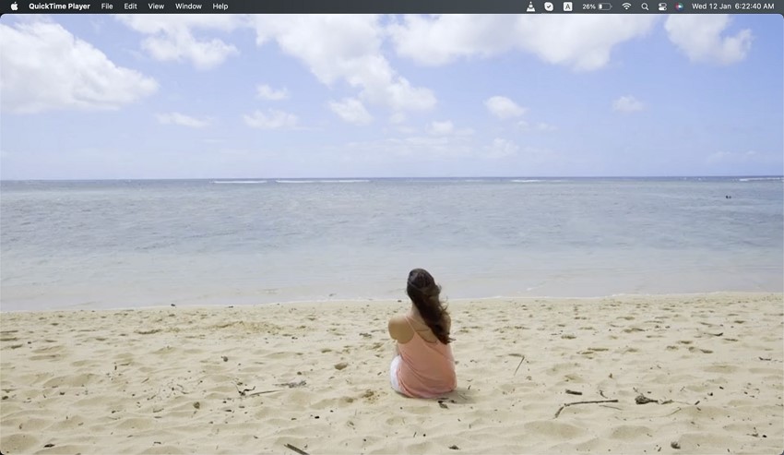
Task: Open the Apple menu
Action: click(14, 6)
